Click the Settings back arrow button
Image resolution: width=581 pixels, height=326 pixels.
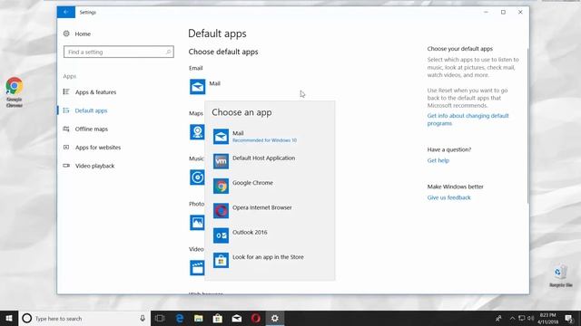66,12
